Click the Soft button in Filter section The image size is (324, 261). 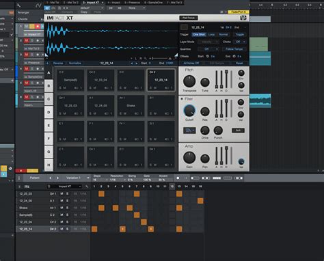point(238,130)
